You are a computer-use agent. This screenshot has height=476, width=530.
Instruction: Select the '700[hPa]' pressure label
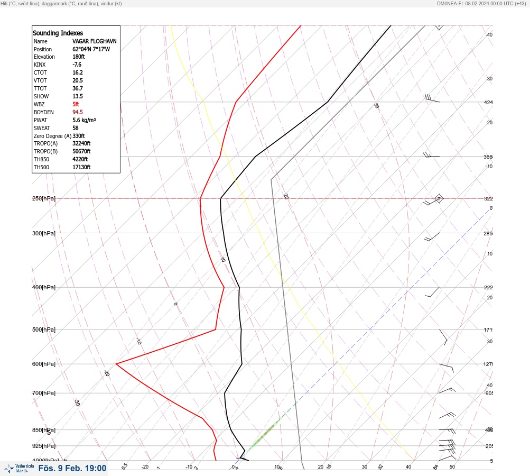(x=44, y=393)
